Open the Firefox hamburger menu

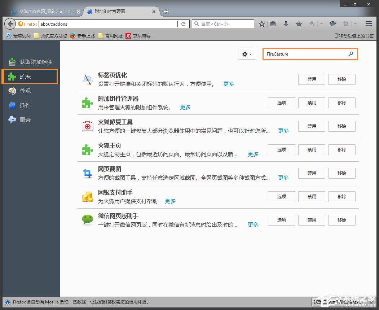coord(369,24)
